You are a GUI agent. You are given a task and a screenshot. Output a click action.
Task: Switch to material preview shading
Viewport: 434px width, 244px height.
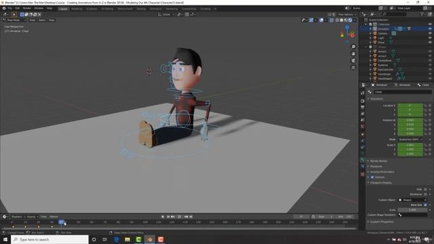point(346,20)
